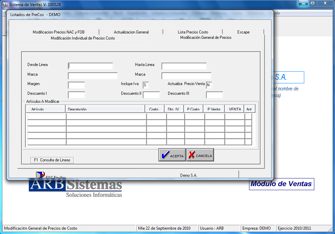This screenshot has width=335, height=234.
Task: Click the Descuento I input field
Action: [x=76, y=95]
